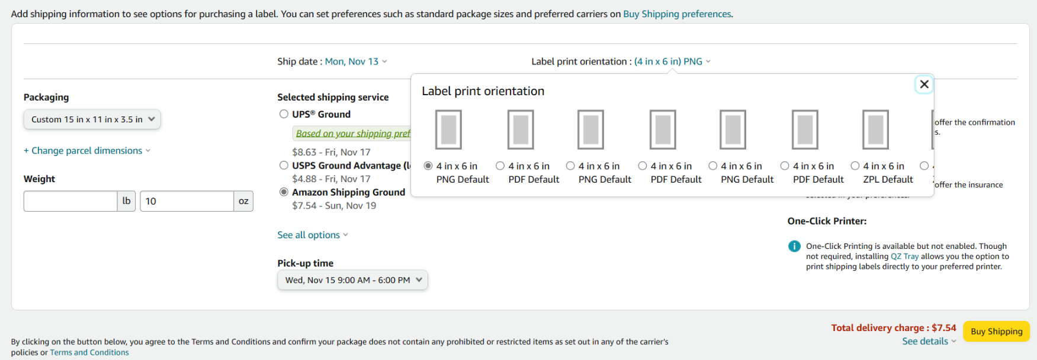The height and width of the screenshot is (360, 1037).
Task: Choose USPS Ground Advantage shipping option
Action: tap(284, 166)
